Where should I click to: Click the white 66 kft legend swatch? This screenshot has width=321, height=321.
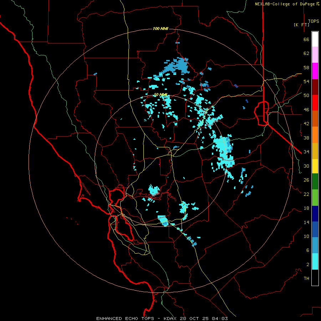(x=315, y=39)
